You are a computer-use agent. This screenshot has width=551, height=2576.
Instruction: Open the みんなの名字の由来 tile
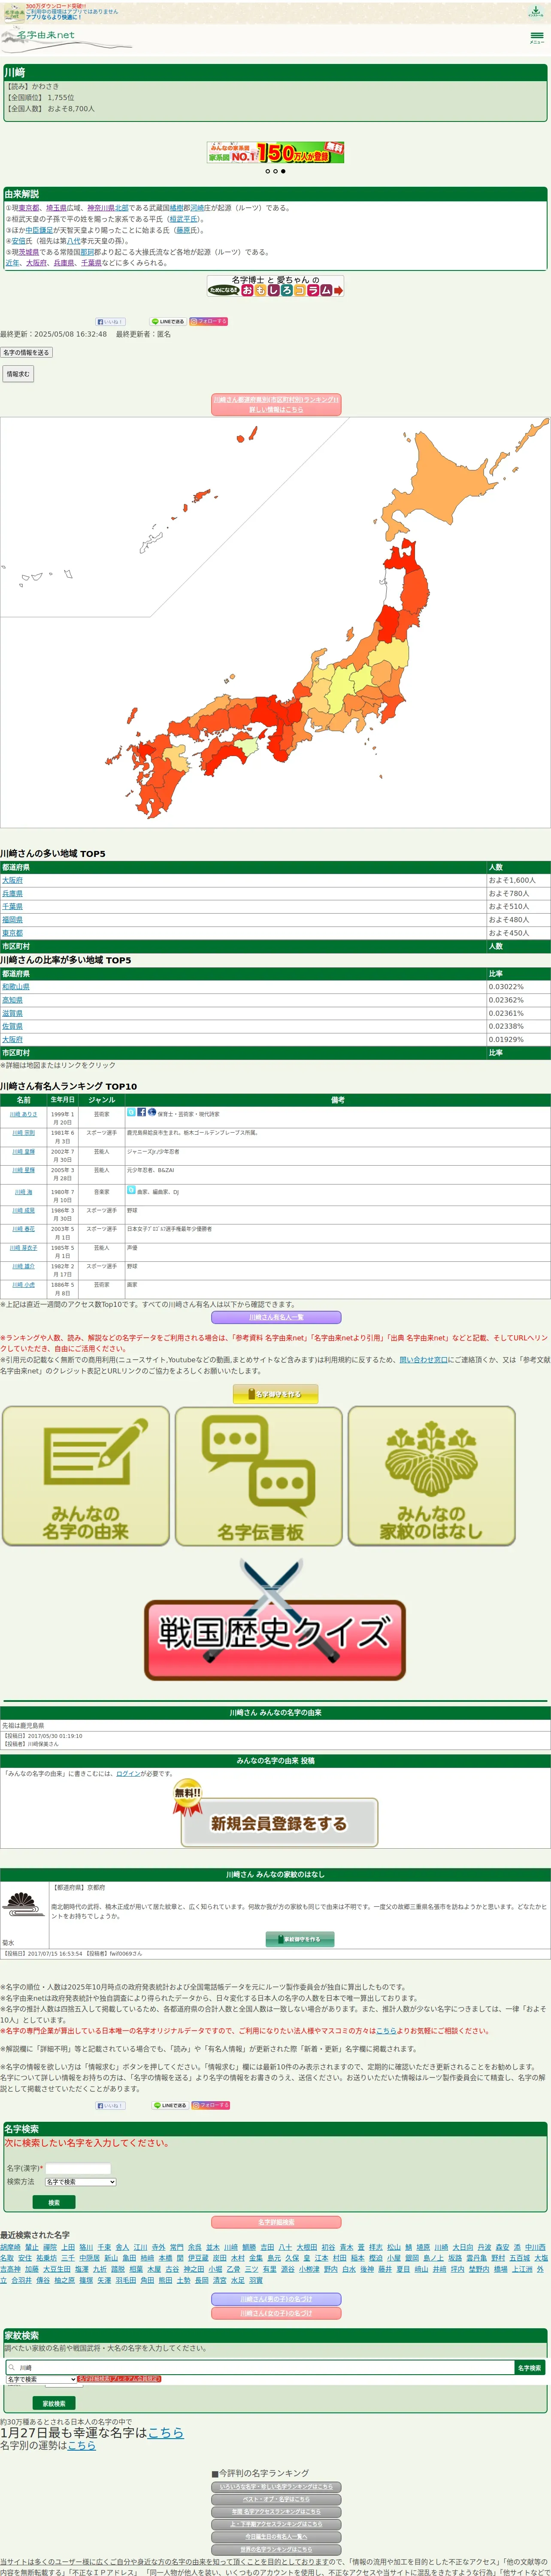tap(86, 1476)
